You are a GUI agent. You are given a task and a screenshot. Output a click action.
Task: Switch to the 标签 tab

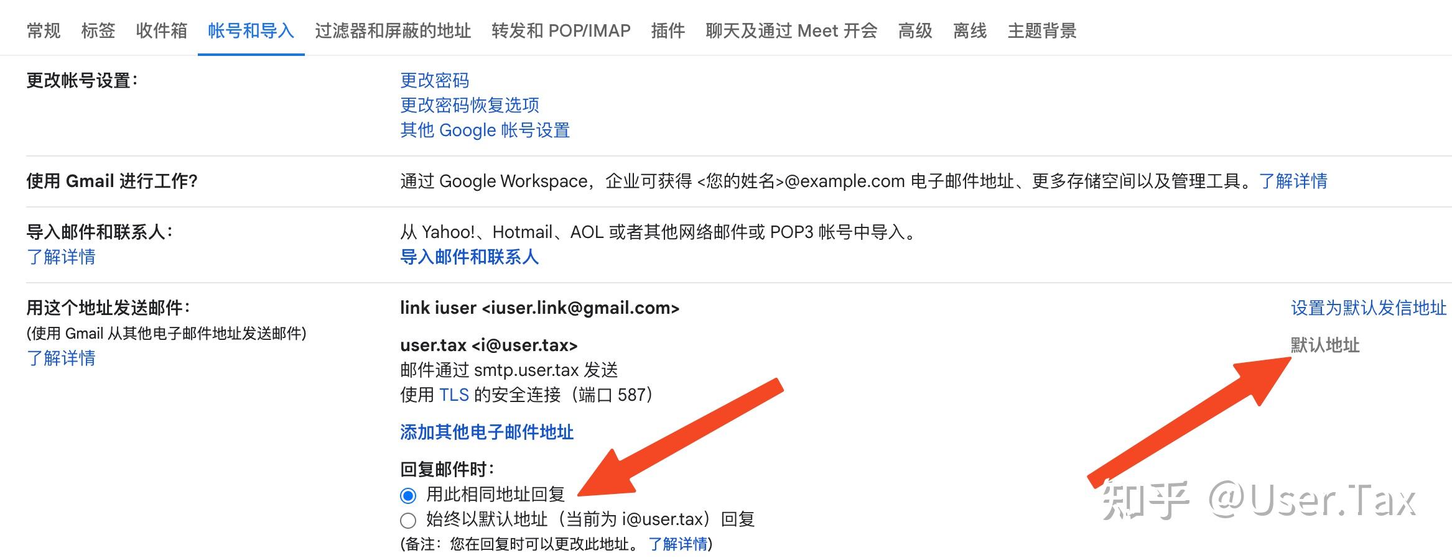point(98,30)
